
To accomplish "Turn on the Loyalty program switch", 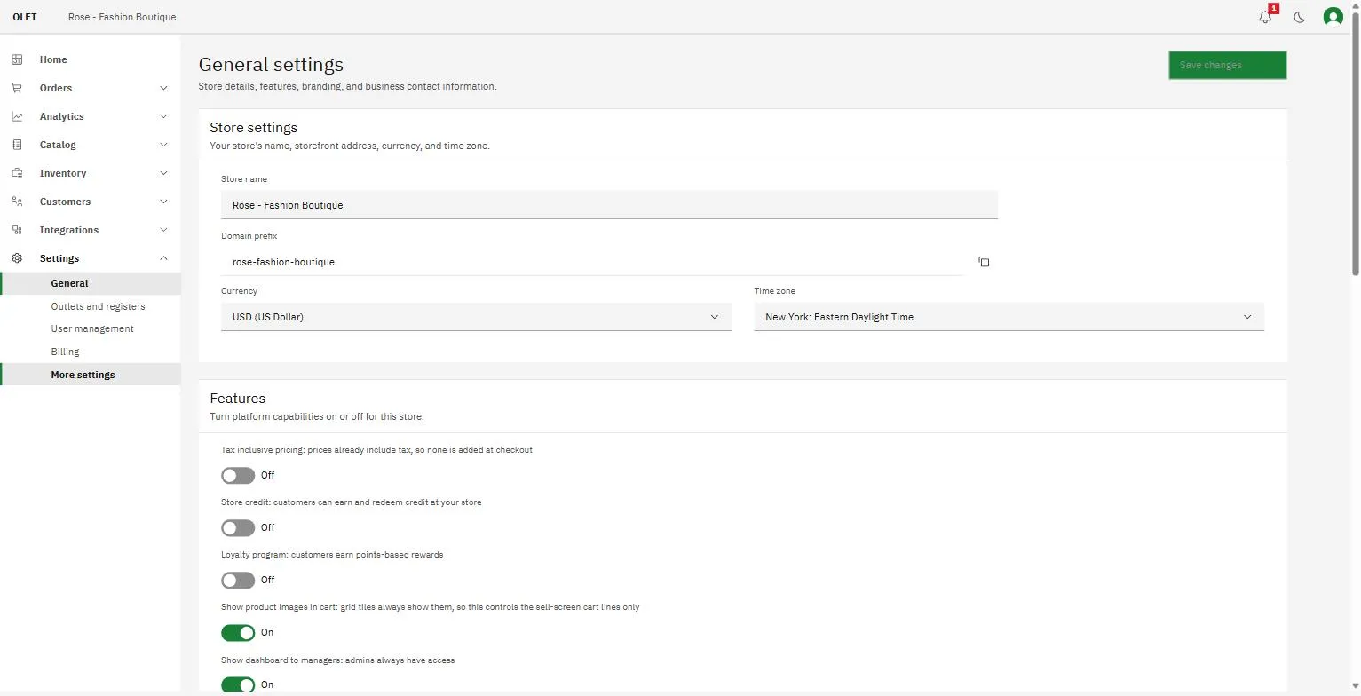I will [238, 581].
